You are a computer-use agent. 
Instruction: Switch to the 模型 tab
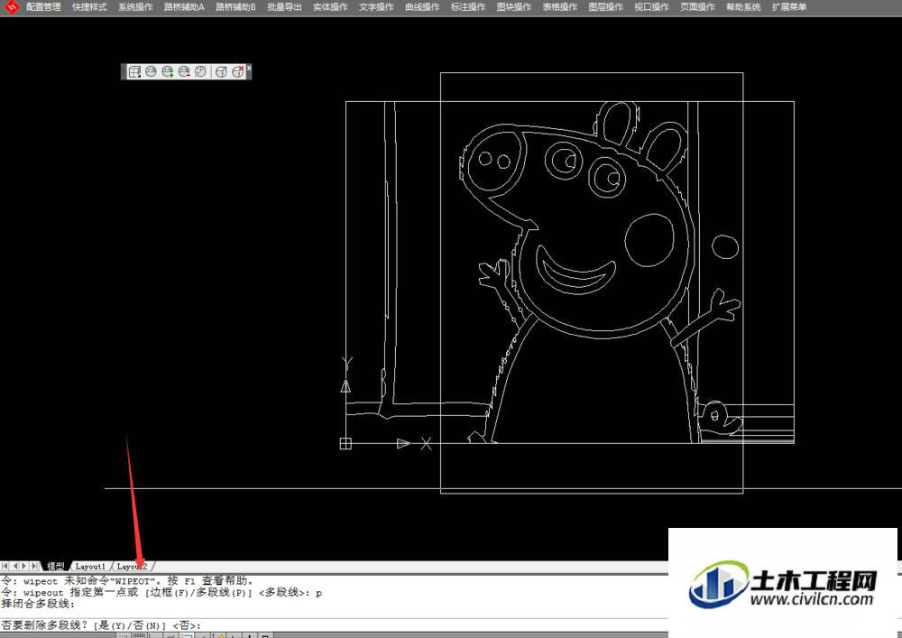[x=56, y=567]
